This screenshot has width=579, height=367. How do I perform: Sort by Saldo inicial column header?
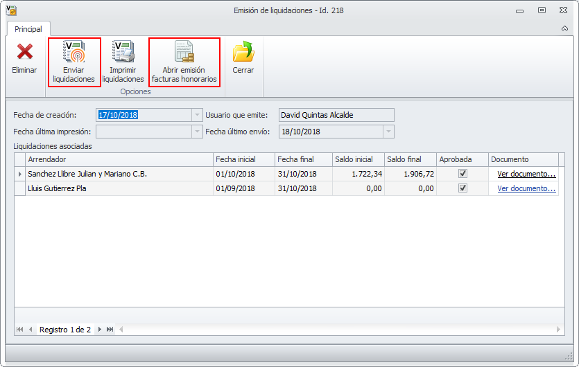358,159
